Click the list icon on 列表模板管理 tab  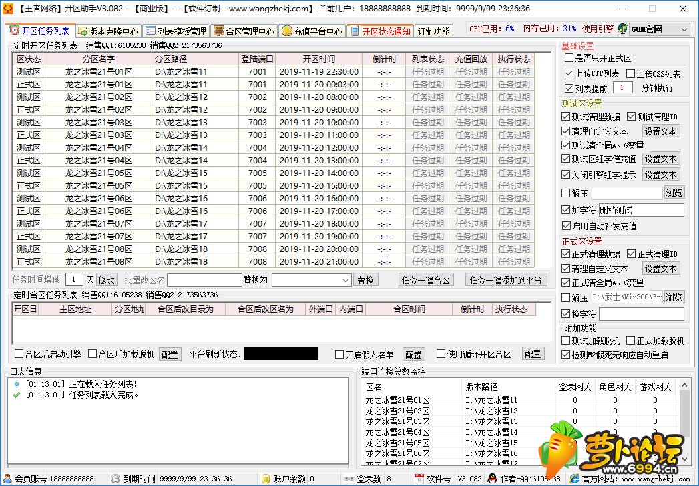(x=151, y=31)
